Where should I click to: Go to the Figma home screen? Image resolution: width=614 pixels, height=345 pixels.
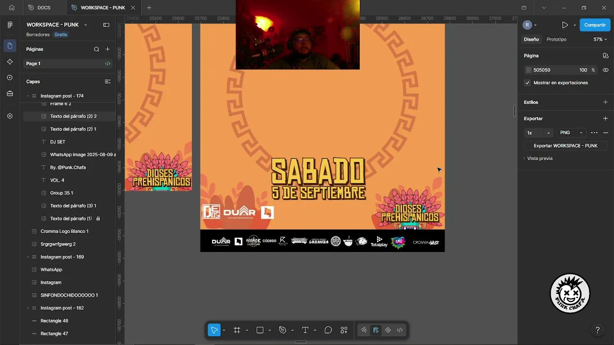(x=12, y=8)
